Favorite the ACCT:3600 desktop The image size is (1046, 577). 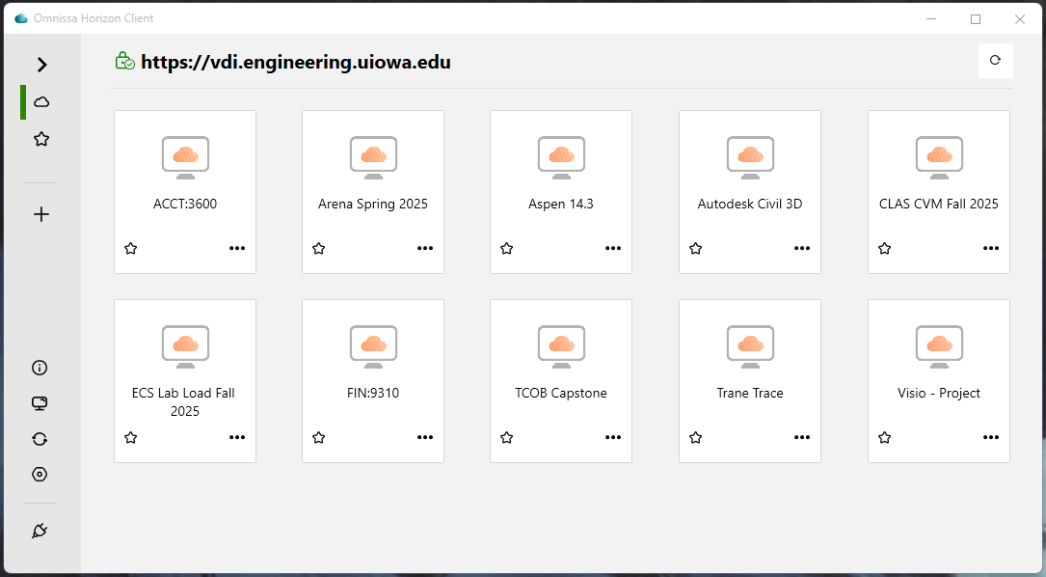(131, 248)
